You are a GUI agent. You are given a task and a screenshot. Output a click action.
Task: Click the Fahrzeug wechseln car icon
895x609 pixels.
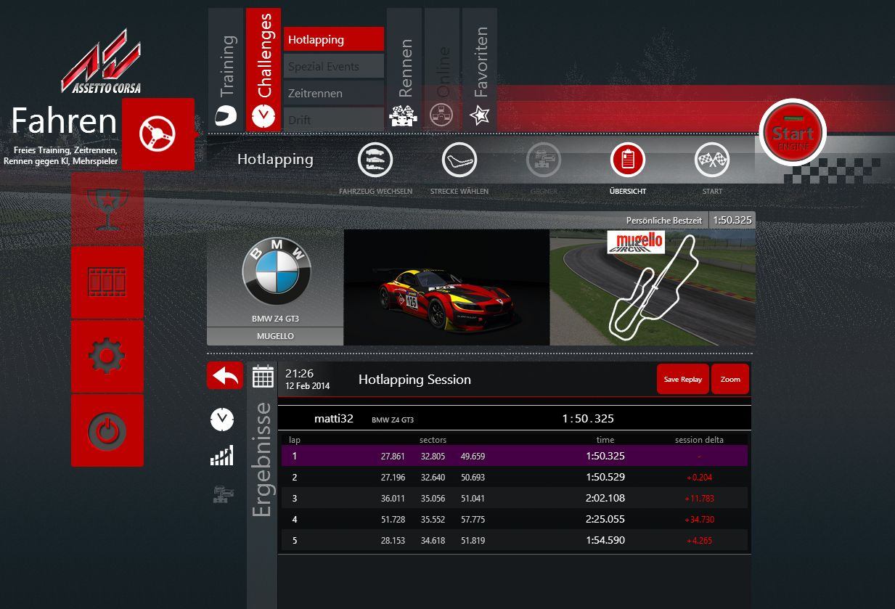pos(375,160)
